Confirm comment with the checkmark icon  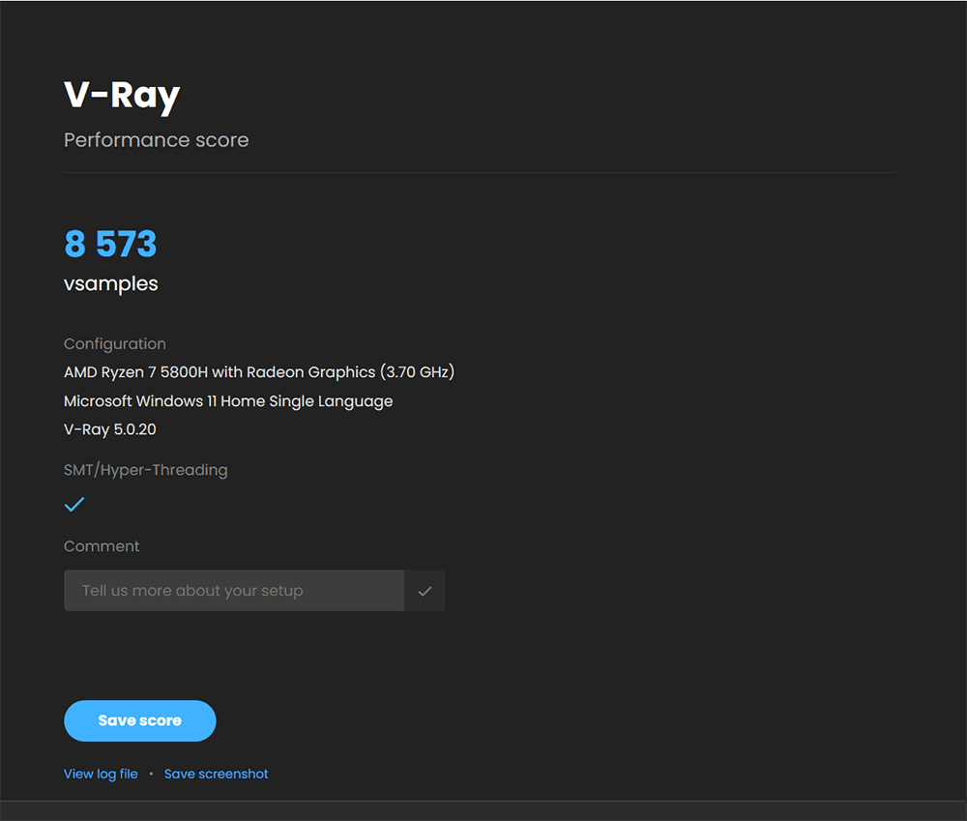425,591
